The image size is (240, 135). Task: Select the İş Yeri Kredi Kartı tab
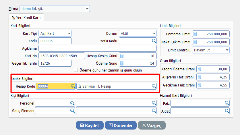tap(26, 18)
